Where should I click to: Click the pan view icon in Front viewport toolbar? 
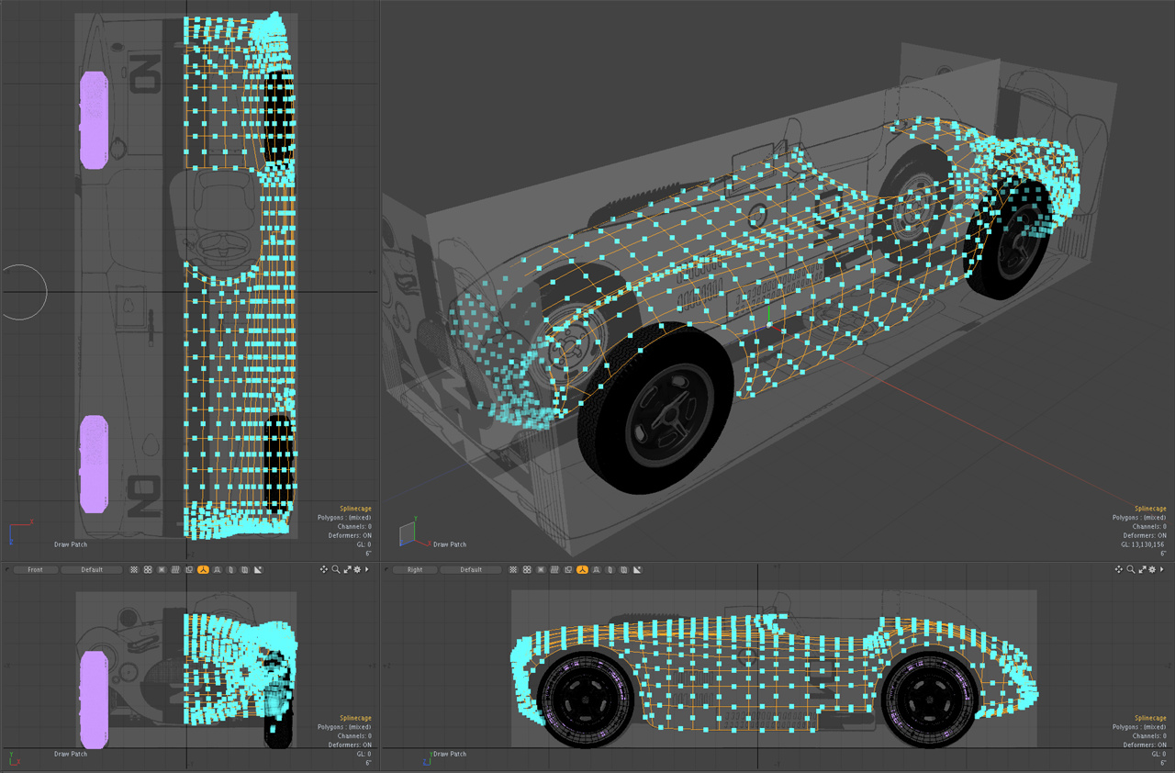coord(323,570)
